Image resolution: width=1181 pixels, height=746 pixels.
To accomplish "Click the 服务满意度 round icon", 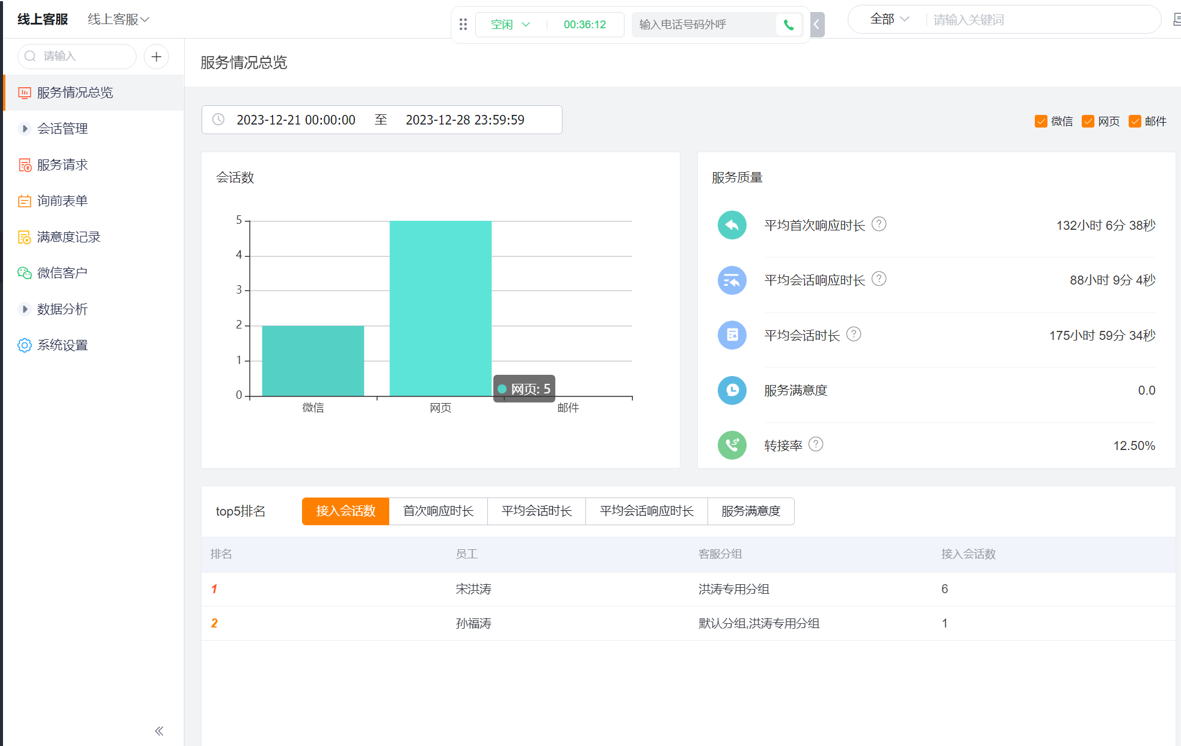I will coord(732,390).
